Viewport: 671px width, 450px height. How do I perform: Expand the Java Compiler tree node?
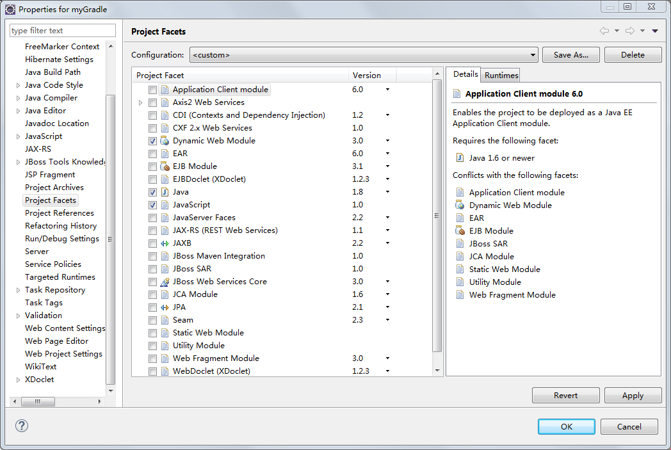point(18,99)
